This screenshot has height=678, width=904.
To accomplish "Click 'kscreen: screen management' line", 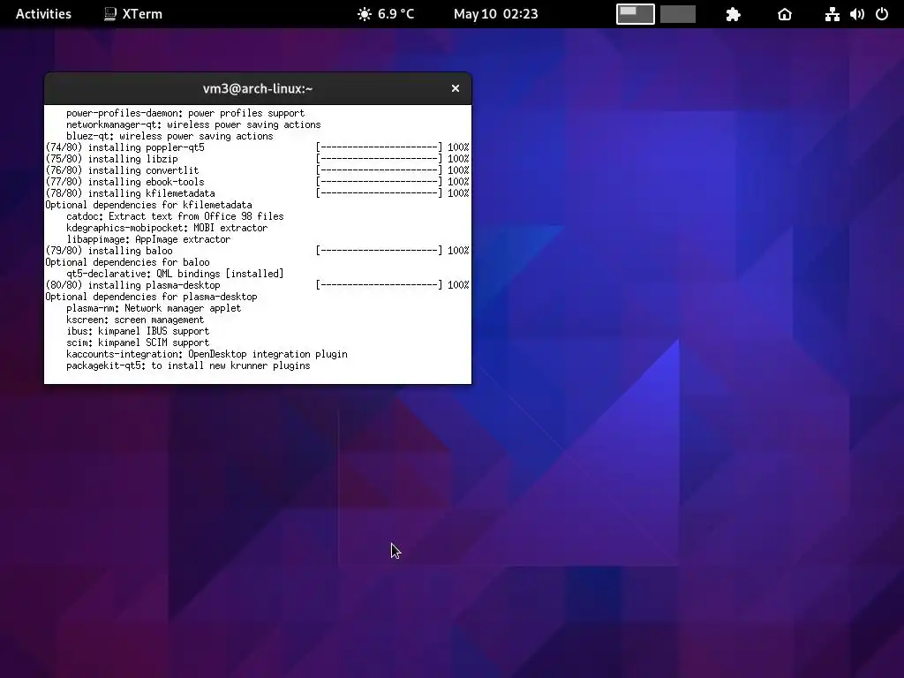I will (x=135, y=320).
